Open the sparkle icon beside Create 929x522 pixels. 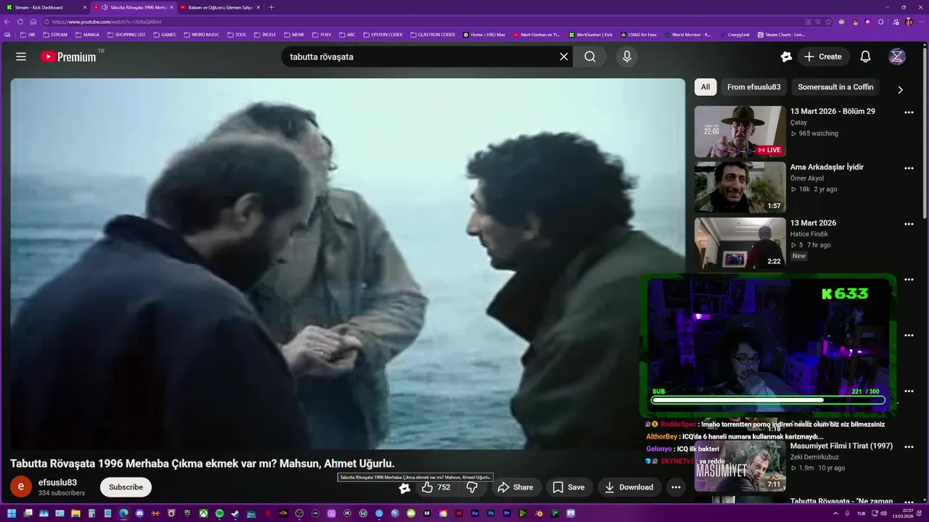click(785, 57)
